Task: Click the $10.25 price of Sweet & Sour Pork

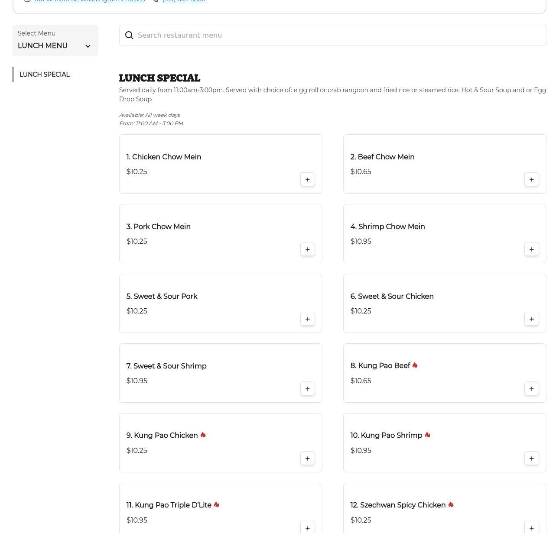Action: (137, 311)
